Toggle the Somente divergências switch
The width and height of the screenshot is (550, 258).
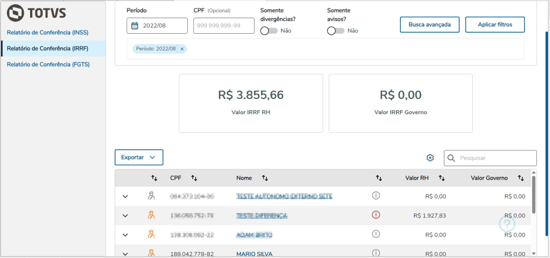[269, 31]
